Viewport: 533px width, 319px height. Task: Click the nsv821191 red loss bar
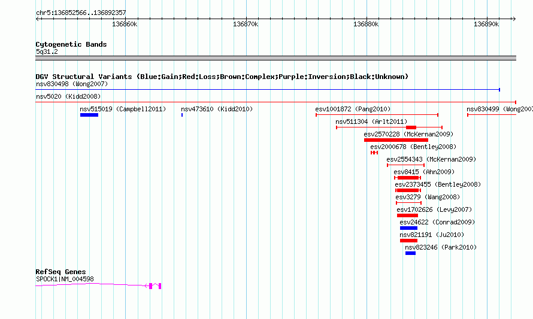(408, 241)
